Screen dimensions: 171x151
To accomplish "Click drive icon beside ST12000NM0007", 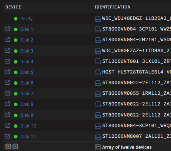I will [x=98, y=137].
